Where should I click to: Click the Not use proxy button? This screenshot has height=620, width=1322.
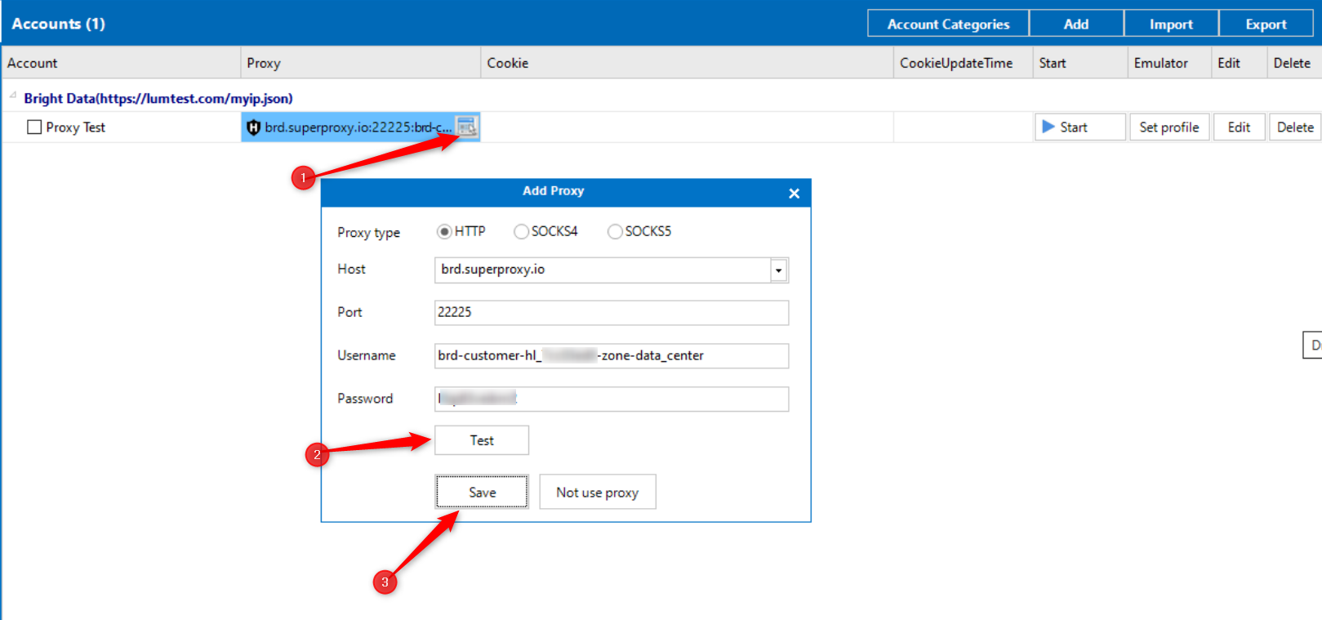coord(597,492)
